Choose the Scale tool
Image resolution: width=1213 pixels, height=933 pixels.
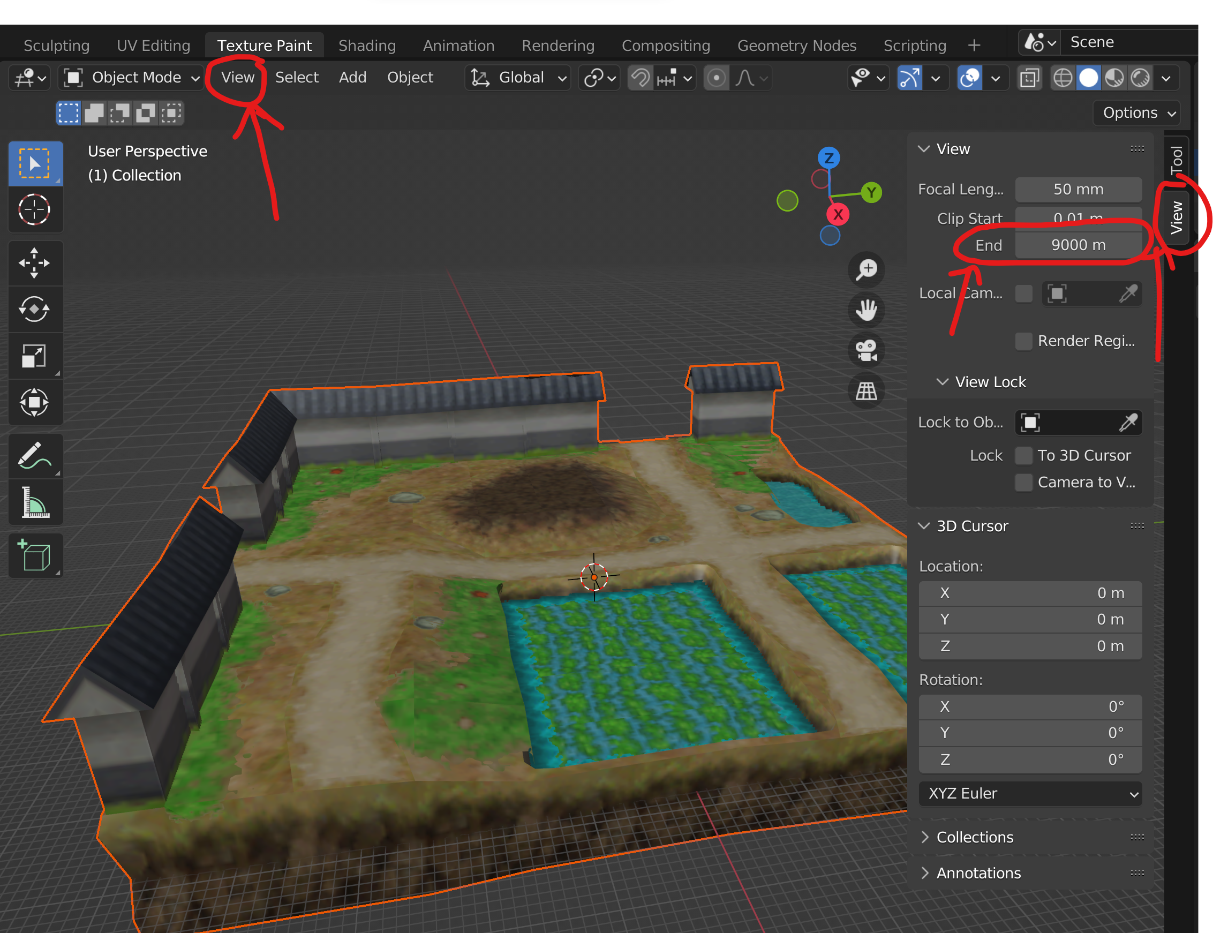(34, 356)
